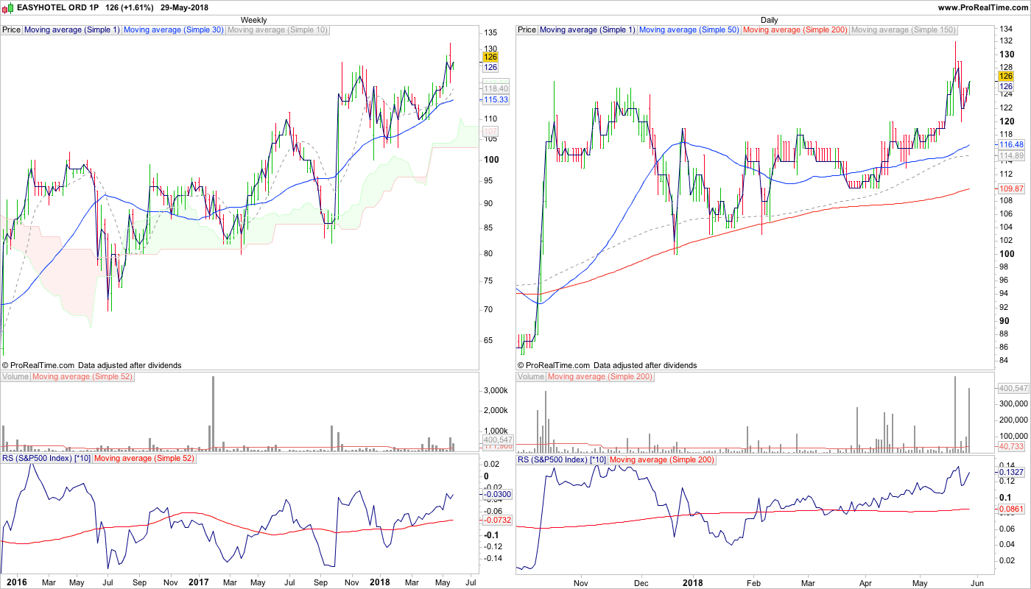Open the www.ProRealTime.com link

coord(982,7)
